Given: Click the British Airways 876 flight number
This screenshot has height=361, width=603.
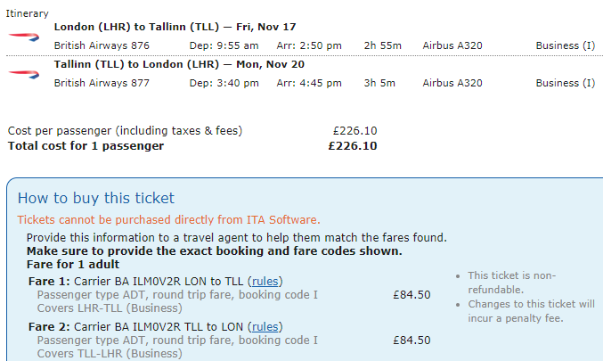Looking at the screenshot, I should (x=102, y=45).
